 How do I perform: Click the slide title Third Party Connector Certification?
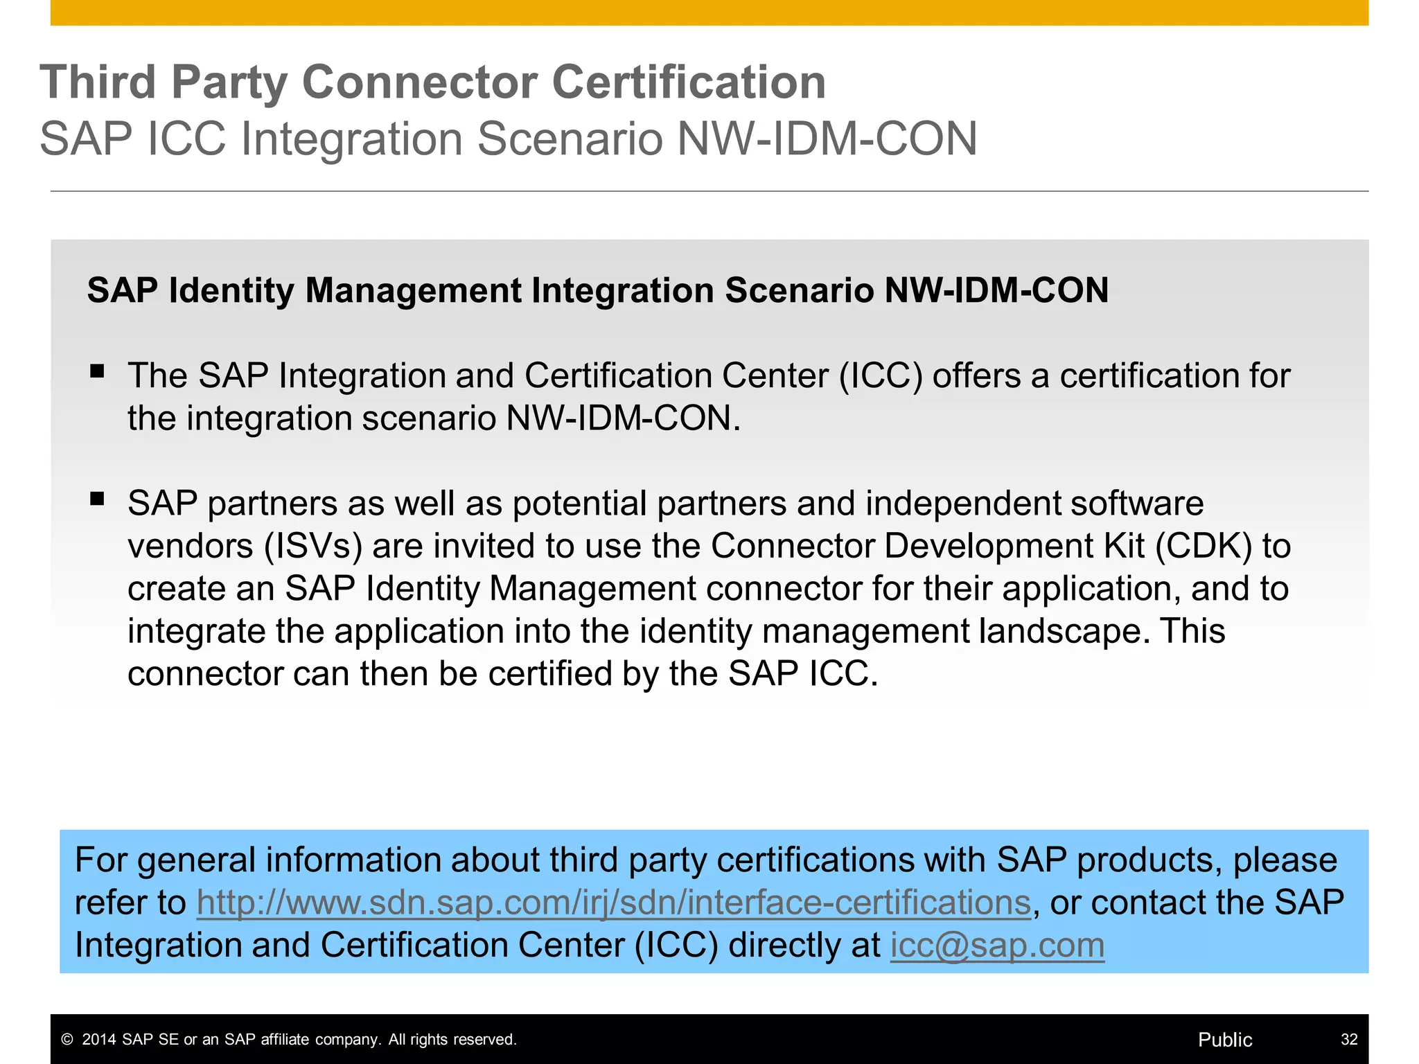point(432,82)
